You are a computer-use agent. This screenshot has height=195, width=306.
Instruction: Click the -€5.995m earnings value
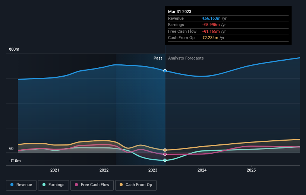[x=211, y=25]
